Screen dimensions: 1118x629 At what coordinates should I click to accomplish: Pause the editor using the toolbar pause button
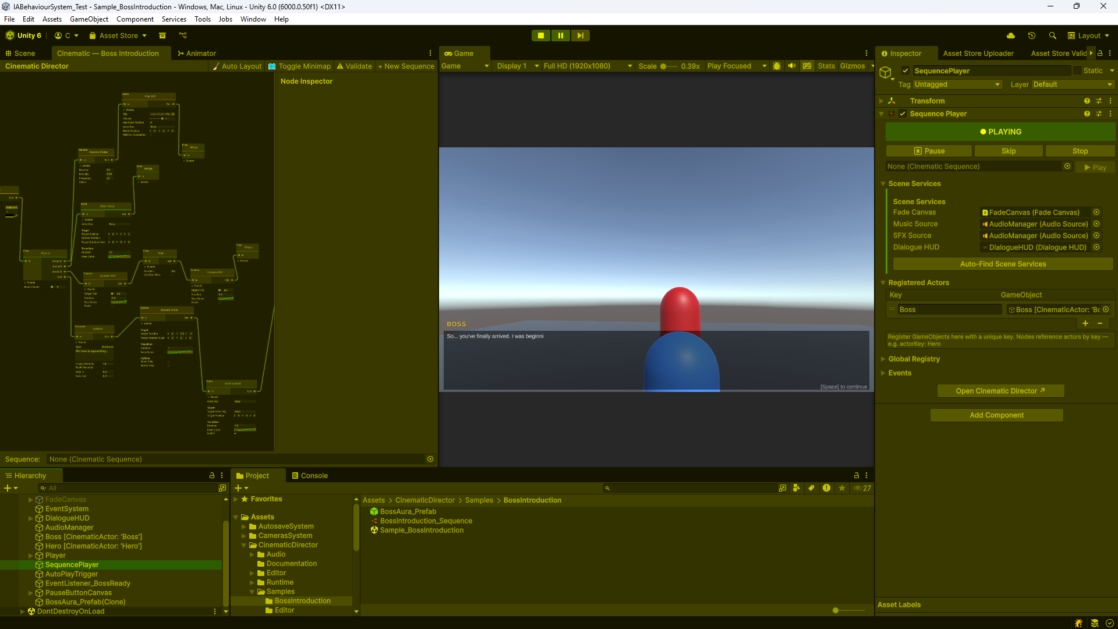(x=561, y=36)
